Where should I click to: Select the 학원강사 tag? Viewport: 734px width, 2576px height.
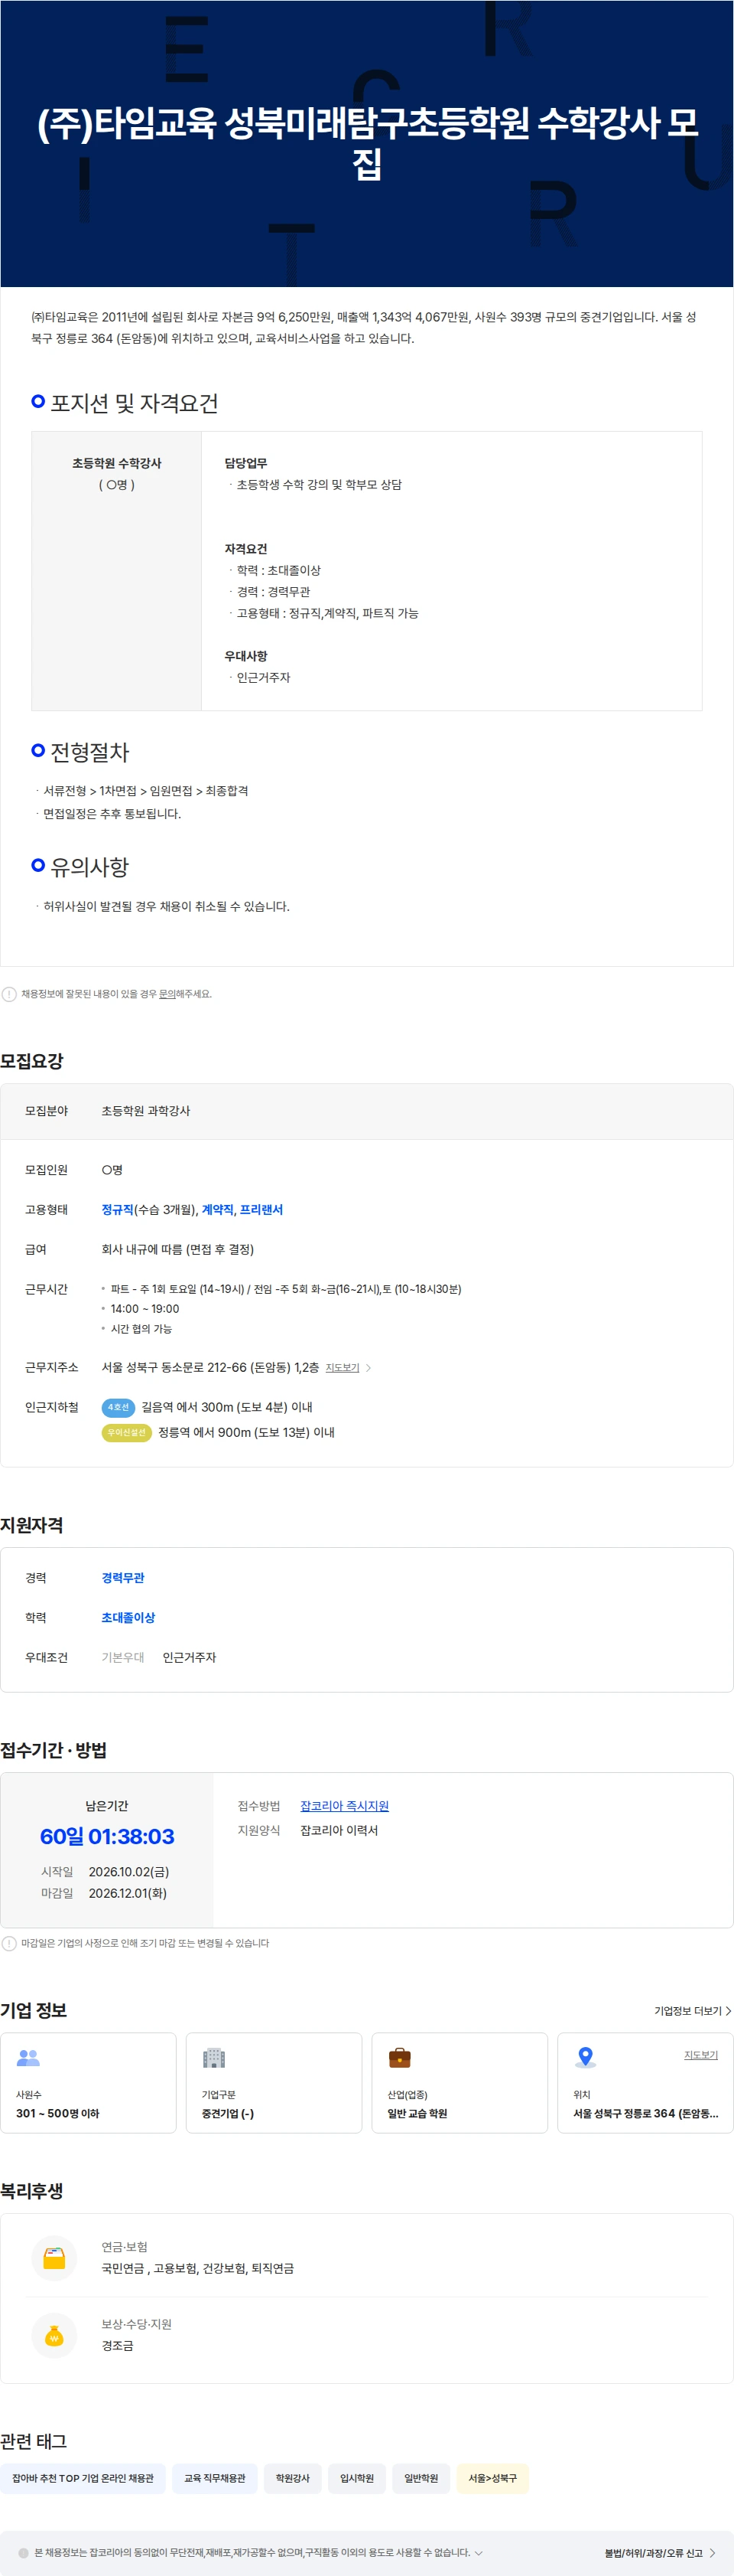click(293, 2479)
